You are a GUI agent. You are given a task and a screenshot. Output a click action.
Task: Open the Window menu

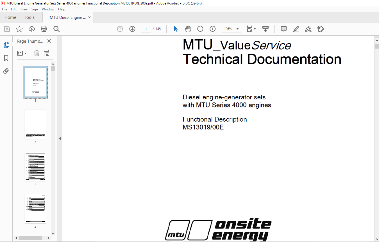tap(48, 9)
